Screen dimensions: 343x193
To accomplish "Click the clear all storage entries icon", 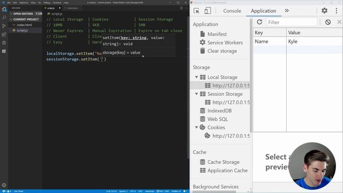I will point(327,22).
